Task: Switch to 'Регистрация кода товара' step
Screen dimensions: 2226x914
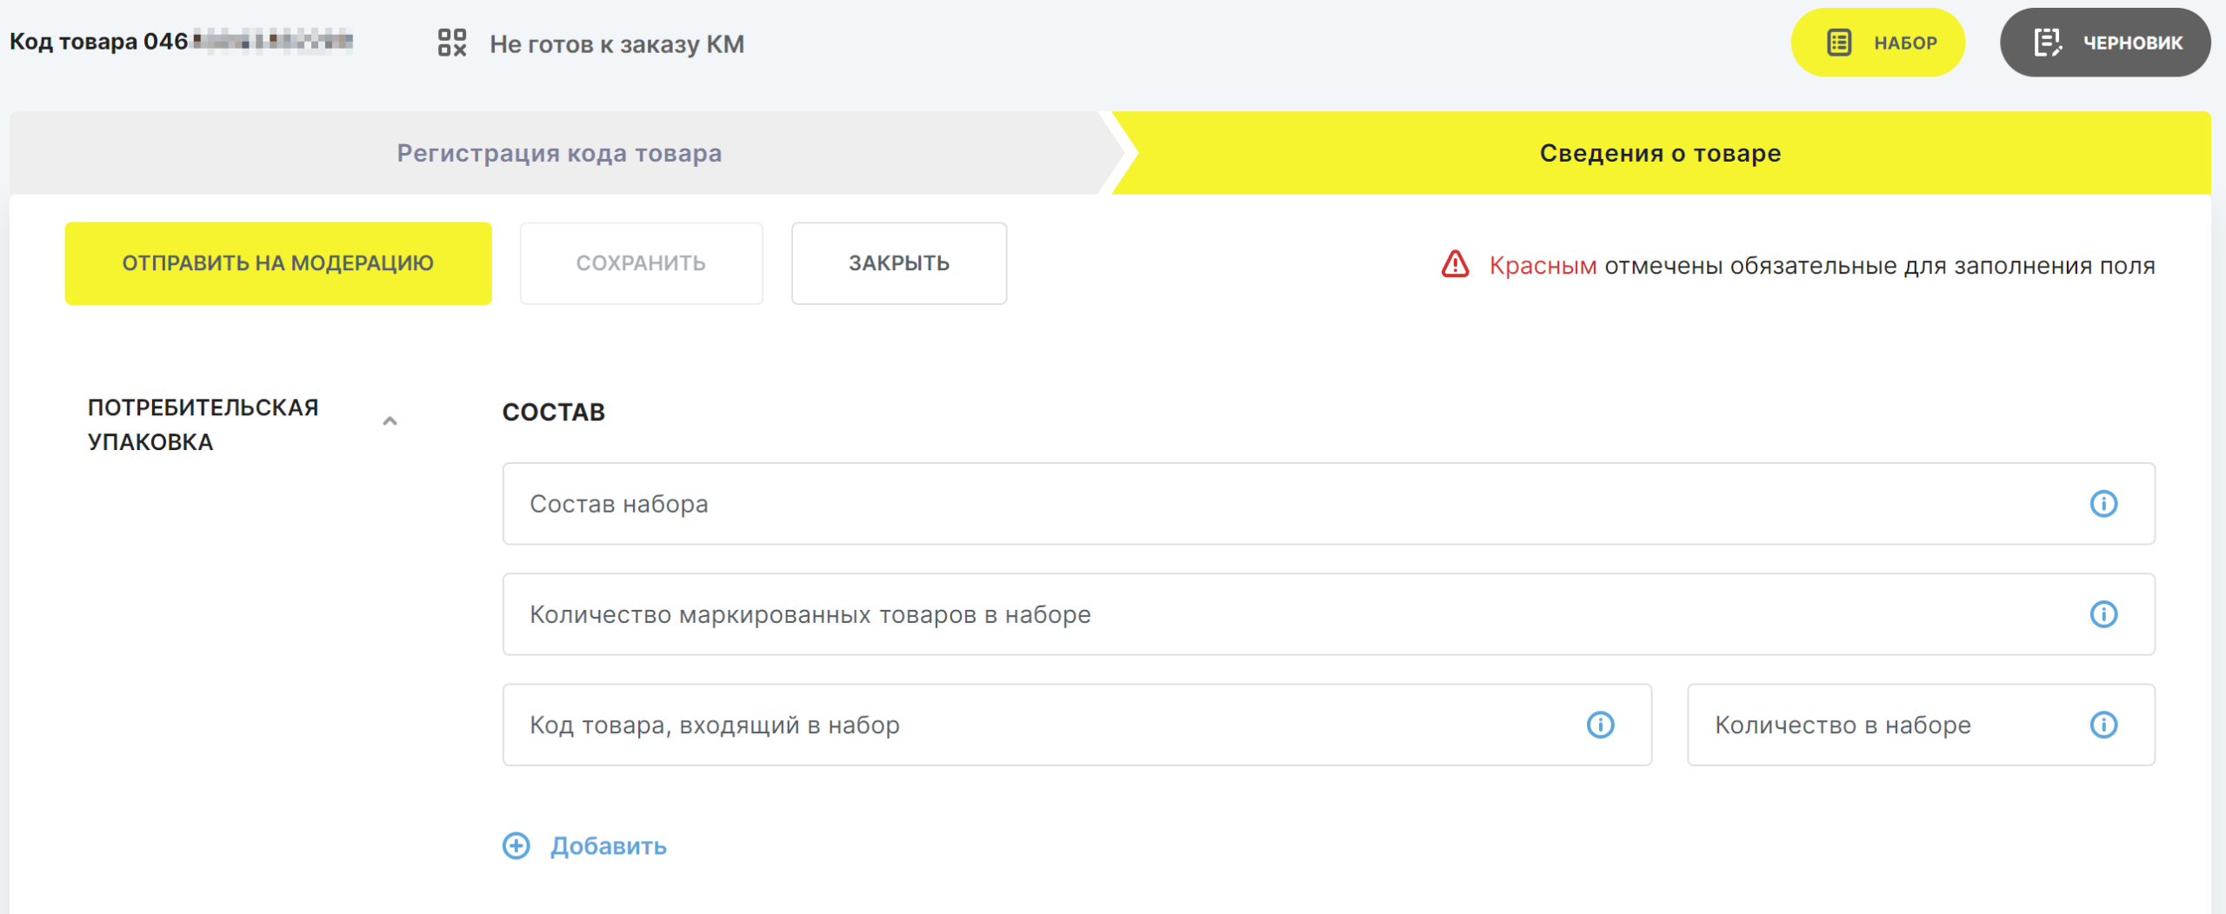Action: pos(559,153)
